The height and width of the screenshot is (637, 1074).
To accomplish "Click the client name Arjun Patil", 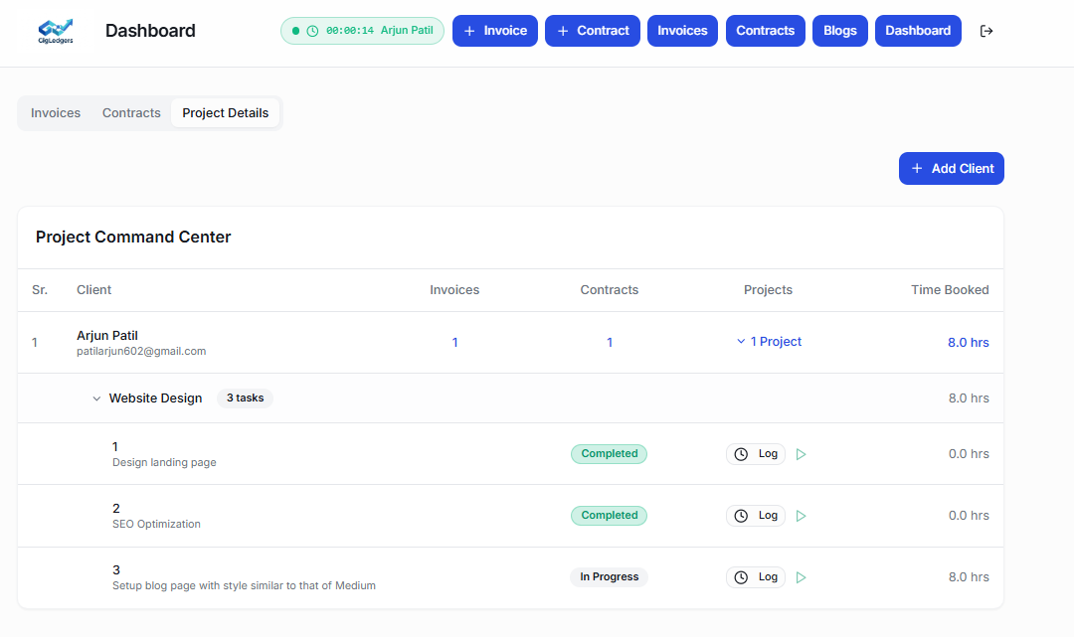I will [106, 335].
